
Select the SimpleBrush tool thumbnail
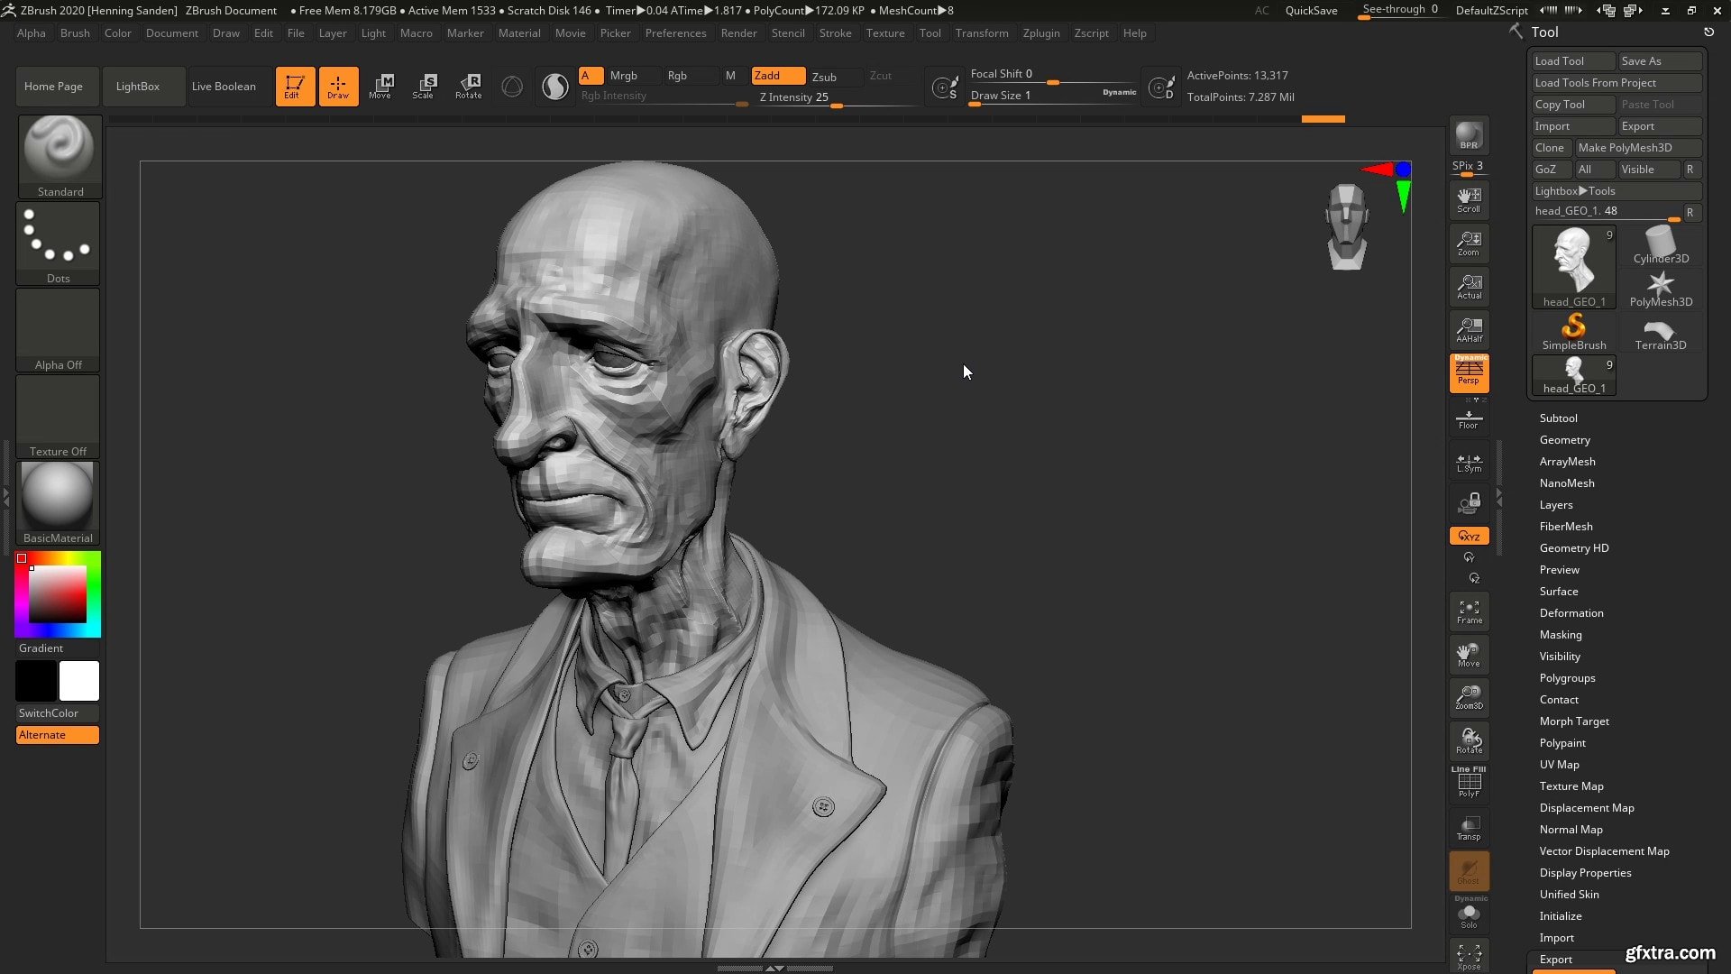click(x=1573, y=331)
